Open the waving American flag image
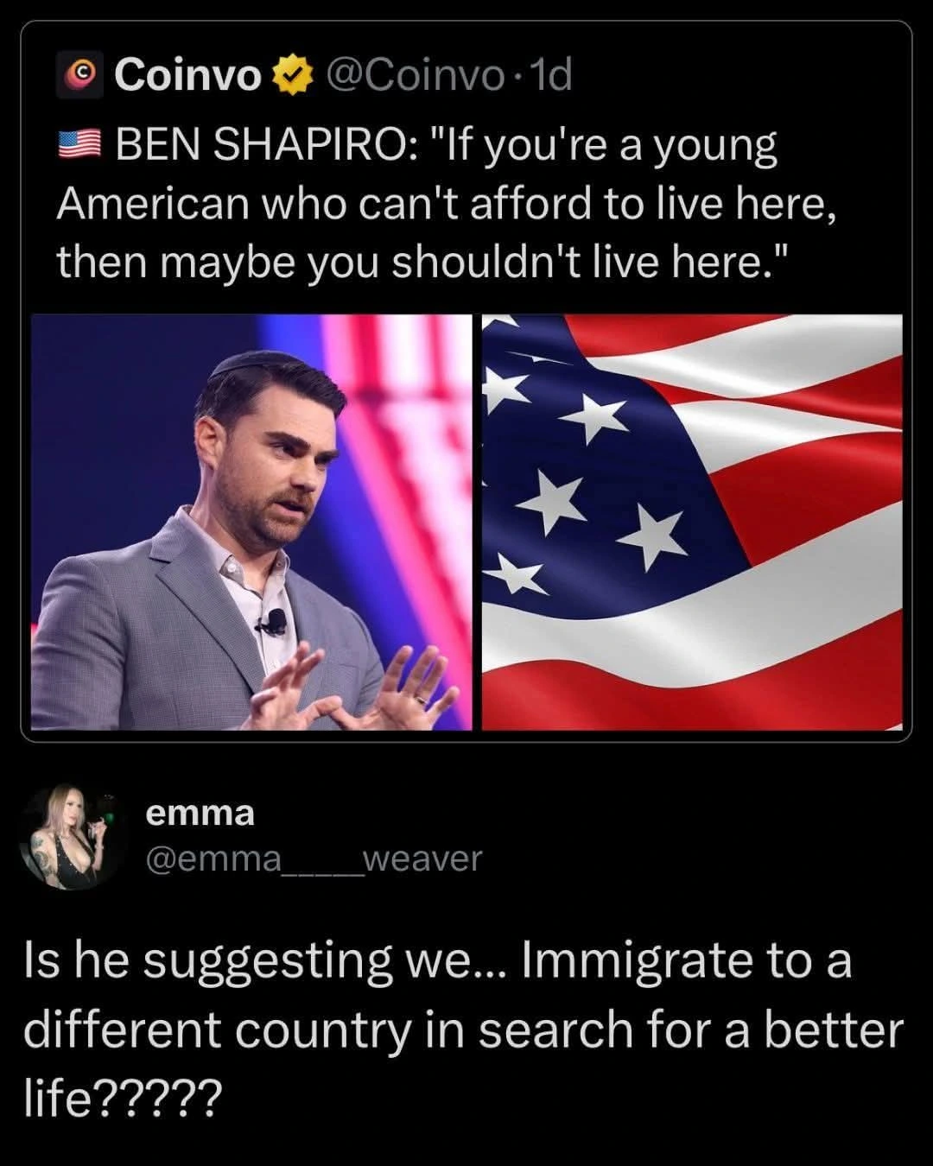933x1166 pixels. (692, 522)
